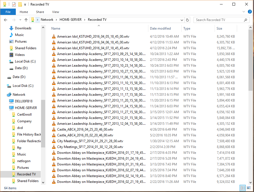Go back using the back arrow
This screenshot has height=192, width=254.
(6, 20)
